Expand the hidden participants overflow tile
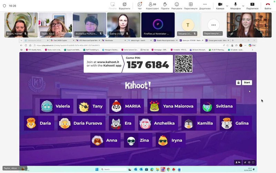 [213, 25]
